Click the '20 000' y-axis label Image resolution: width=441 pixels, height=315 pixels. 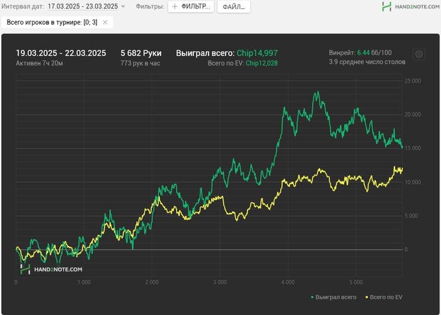(x=413, y=115)
